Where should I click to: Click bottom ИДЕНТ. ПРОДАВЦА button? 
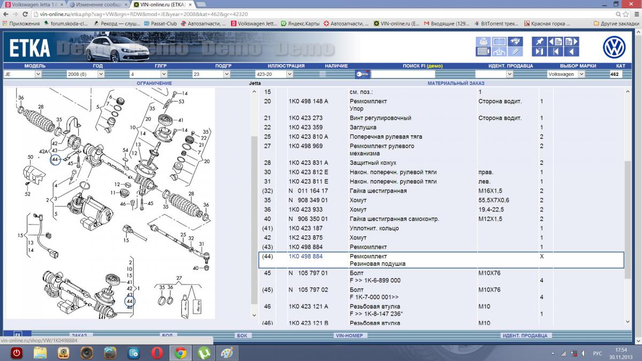tap(525, 335)
